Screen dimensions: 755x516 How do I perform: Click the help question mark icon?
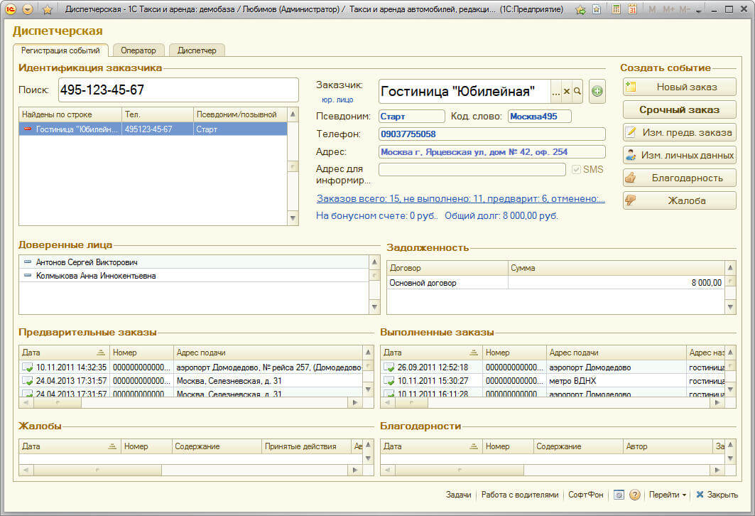pos(635,495)
